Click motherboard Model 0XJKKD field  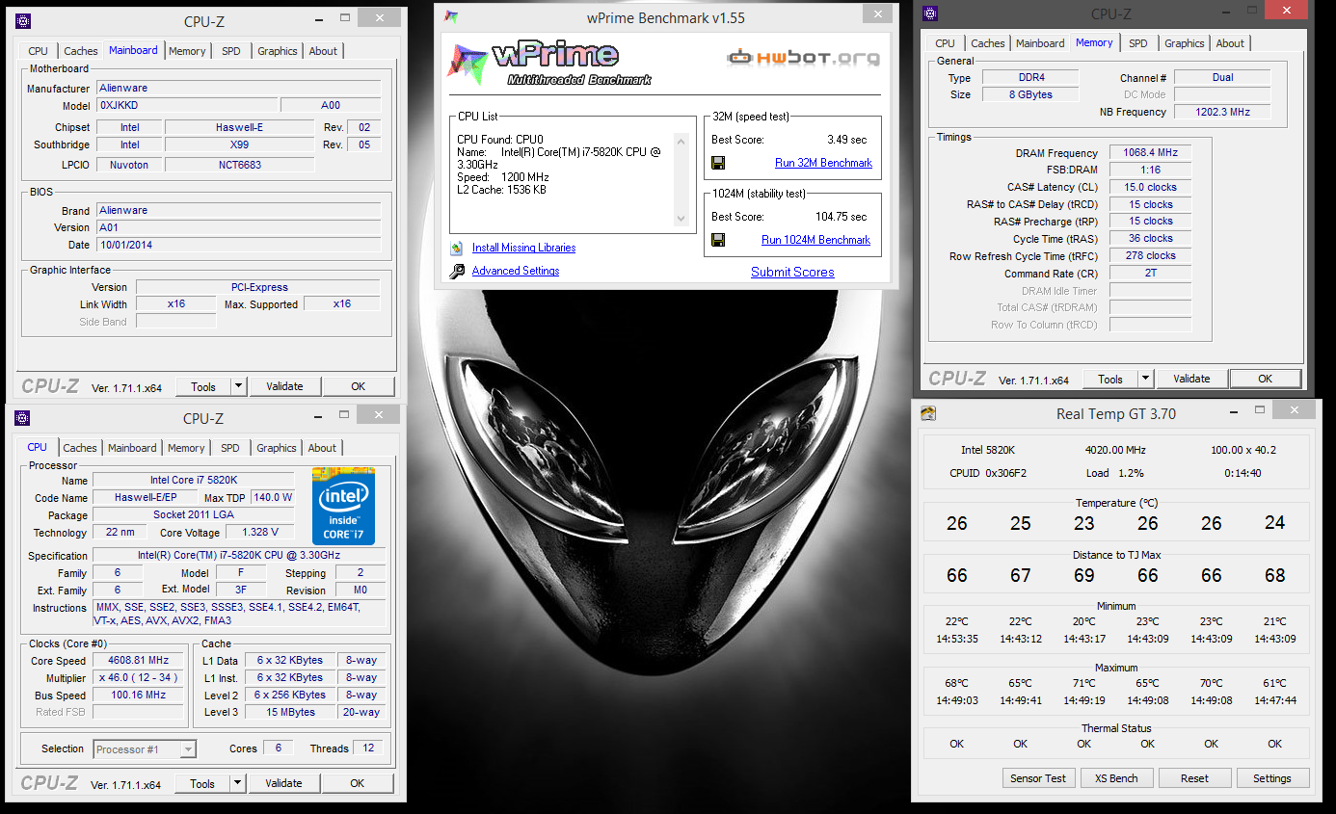point(186,106)
